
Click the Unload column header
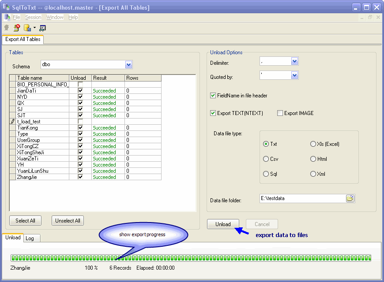click(x=80, y=78)
